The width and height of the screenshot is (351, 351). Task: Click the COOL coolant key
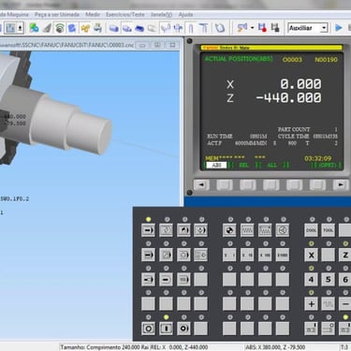coord(311,230)
